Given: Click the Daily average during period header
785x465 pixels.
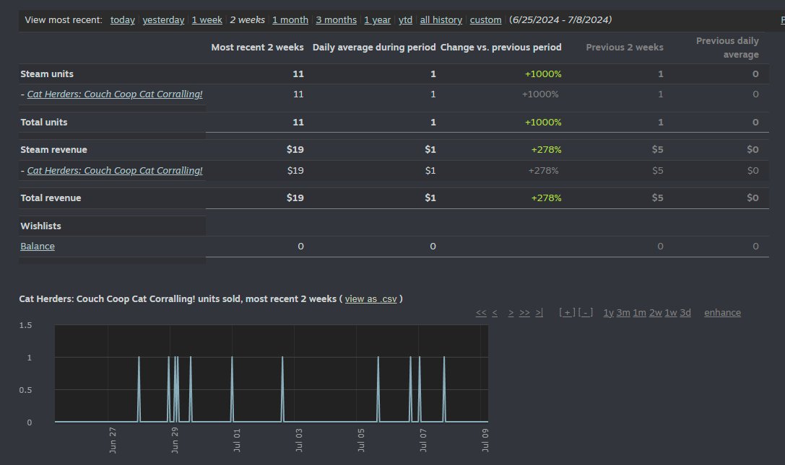Looking at the screenshot, I should coord(374,48).
